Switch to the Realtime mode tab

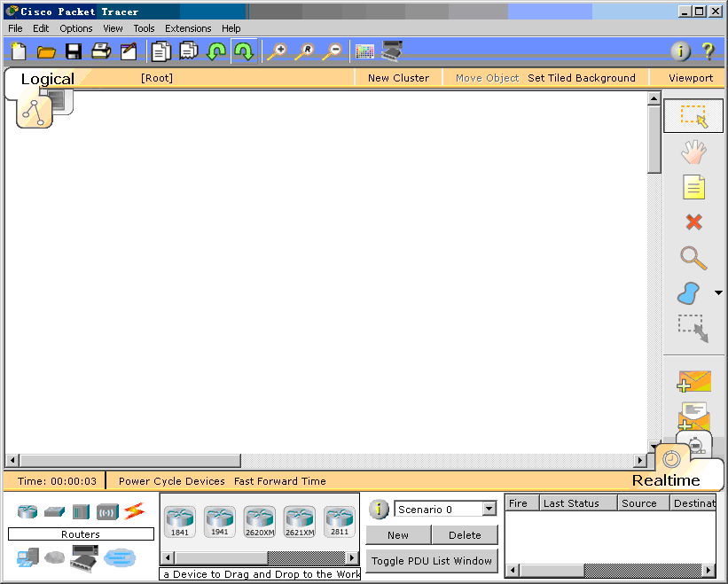pyautogui.click(x=666, y=479)
